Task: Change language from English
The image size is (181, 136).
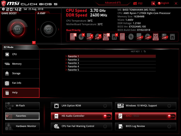Action: tap(165, 3)
